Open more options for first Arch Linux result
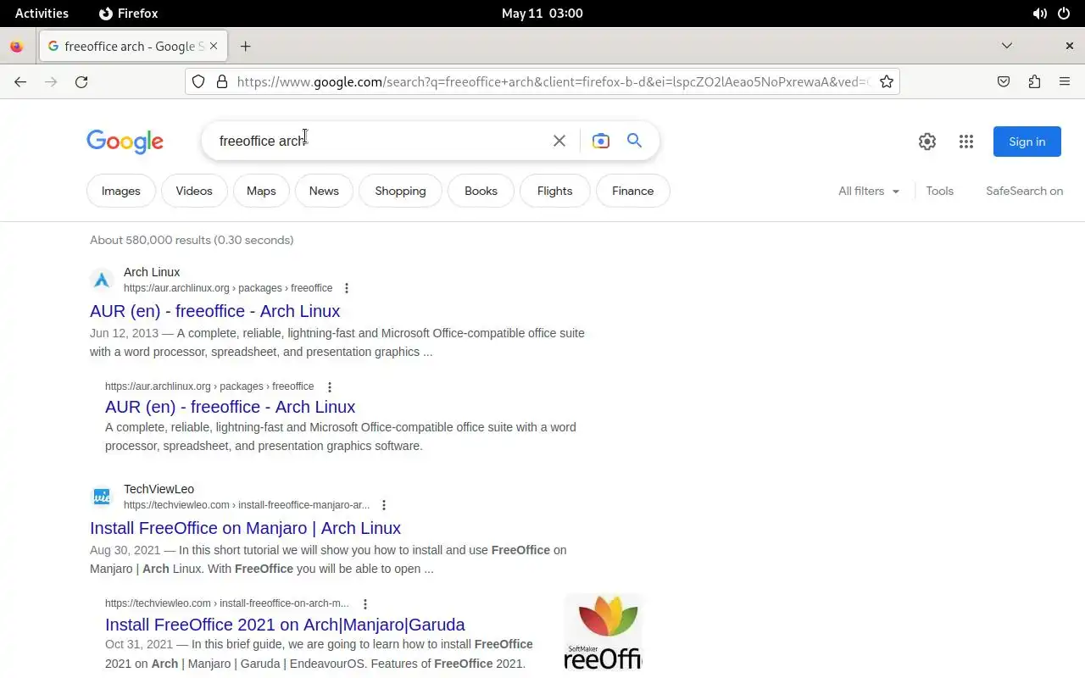Image resolution: width=1085 pixels, height=678 pixels. pyautogui.click(x=346, y=288)
